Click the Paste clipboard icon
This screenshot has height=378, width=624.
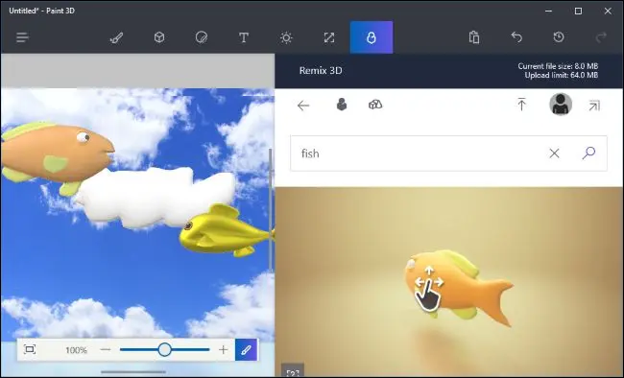coord(474,37)
